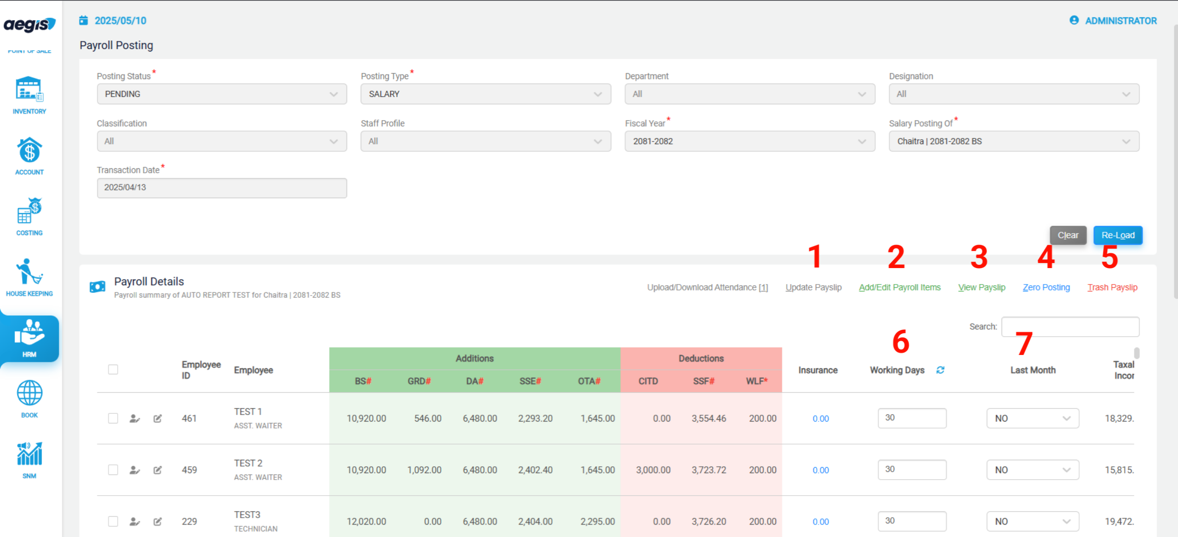Image resolution: width=1178 pixels, height=537 pixels.
Task: Open House Keeping module icon
Action: [x=29, y=272]
